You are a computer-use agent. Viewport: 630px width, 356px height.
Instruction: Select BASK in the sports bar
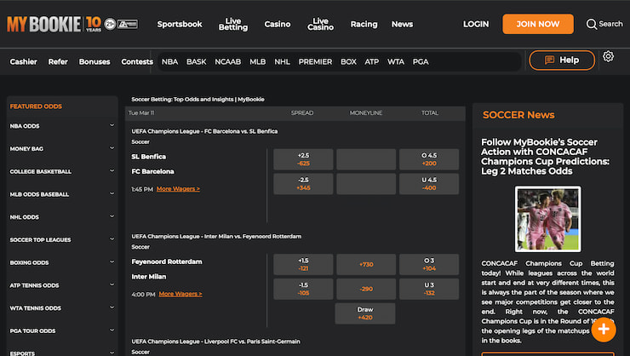[x=196, y=62]
